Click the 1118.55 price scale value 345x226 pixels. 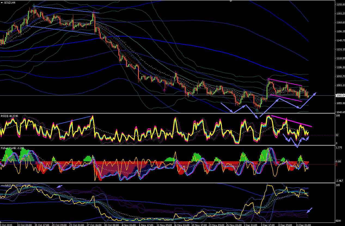click(340, 58)
